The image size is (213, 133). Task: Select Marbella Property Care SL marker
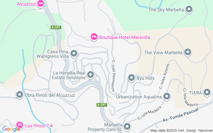pos(127,127)
